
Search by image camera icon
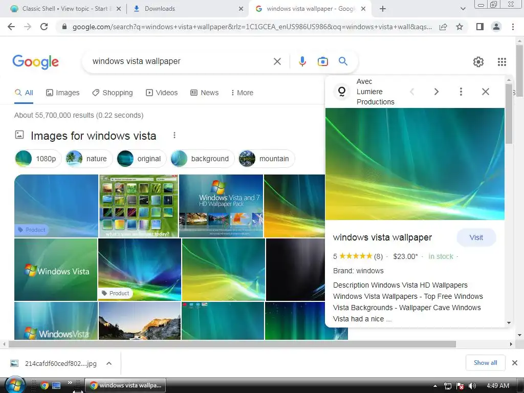322,61
